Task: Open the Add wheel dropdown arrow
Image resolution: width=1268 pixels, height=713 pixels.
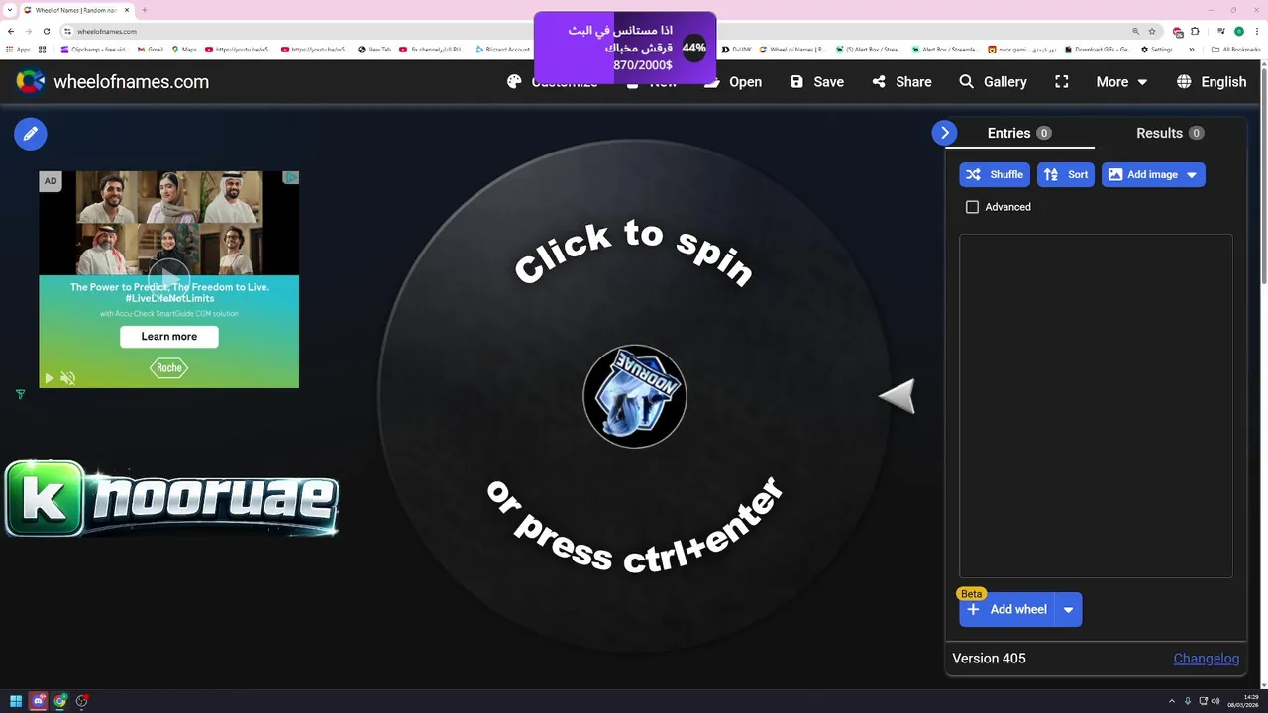Action: (1068, 610)
